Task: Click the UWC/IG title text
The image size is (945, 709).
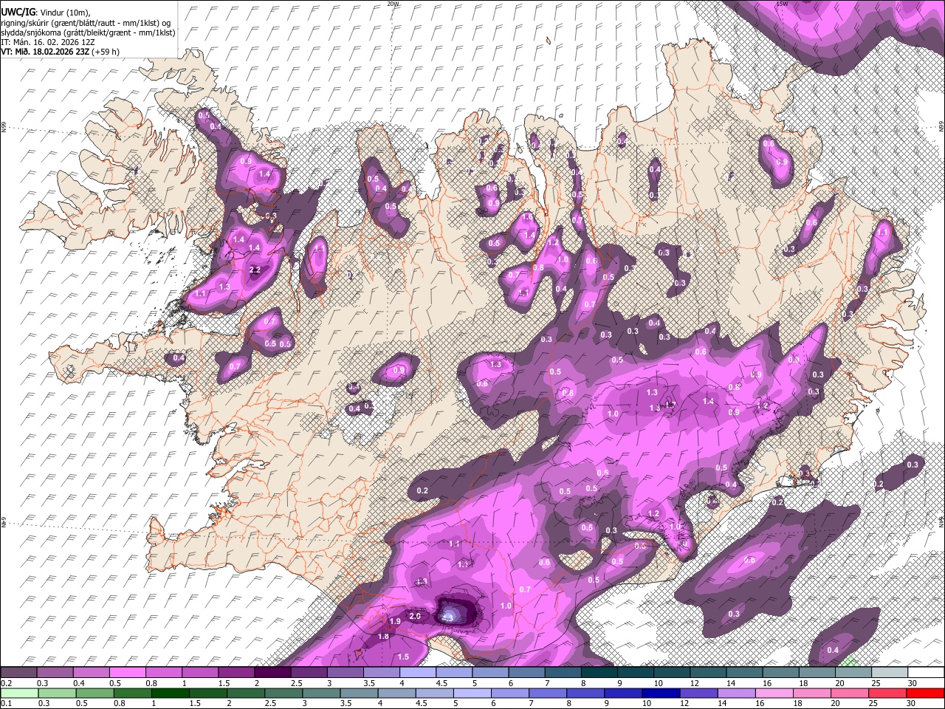Action: (x=18, y=11)
